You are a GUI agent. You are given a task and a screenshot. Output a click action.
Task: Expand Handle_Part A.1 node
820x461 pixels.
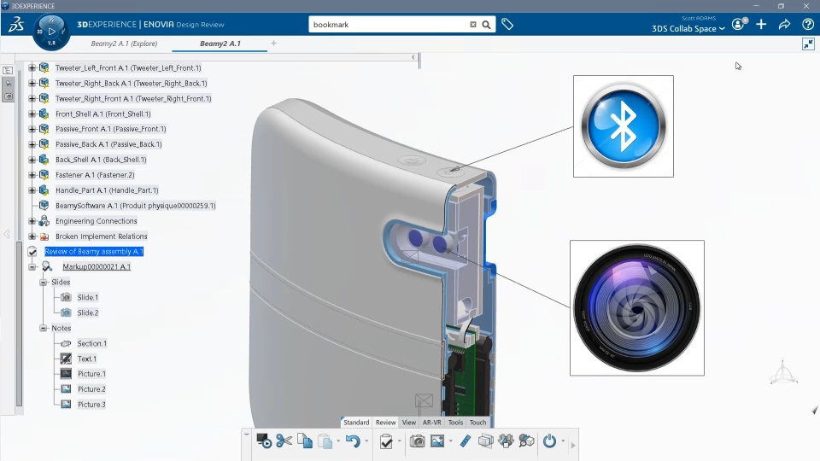pos(32,190)
